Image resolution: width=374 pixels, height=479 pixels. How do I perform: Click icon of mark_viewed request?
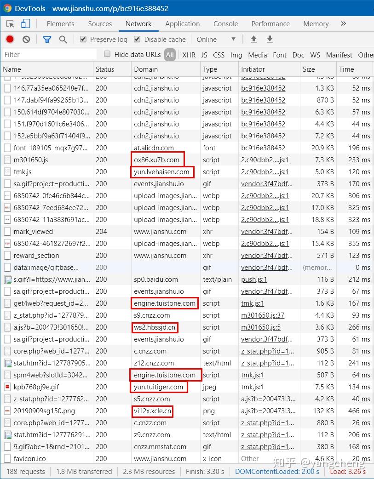(7, 232)
